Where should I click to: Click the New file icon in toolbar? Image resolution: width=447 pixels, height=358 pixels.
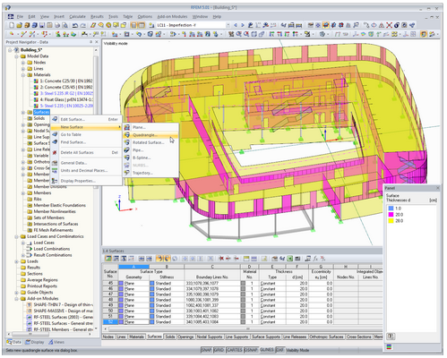[x=12, y=25]
